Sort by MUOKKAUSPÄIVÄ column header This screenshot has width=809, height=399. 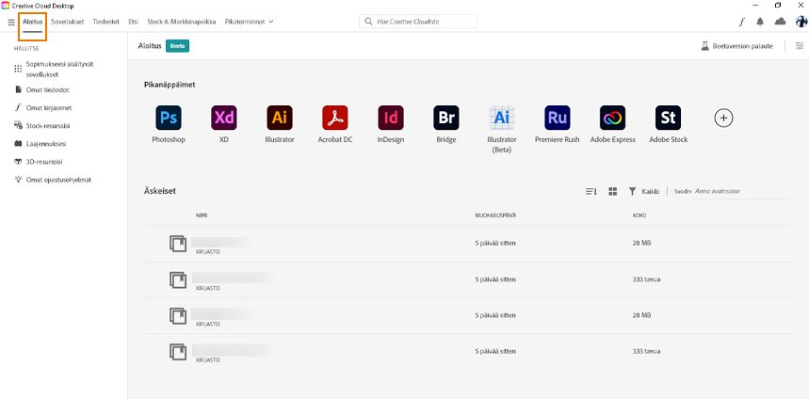[x=495, y=215]
